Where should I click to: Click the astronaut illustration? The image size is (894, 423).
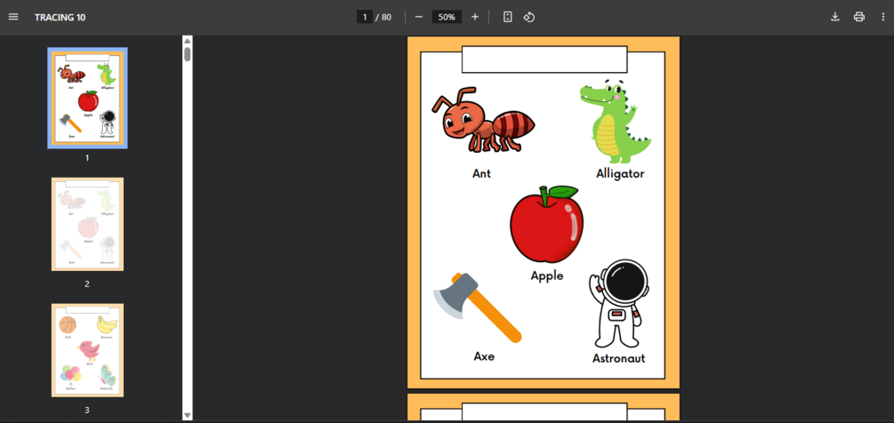(618, 303)
